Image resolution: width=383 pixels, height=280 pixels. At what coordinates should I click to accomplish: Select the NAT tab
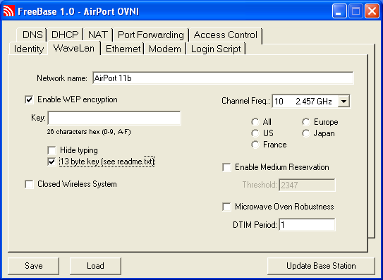tap(98, 35)
